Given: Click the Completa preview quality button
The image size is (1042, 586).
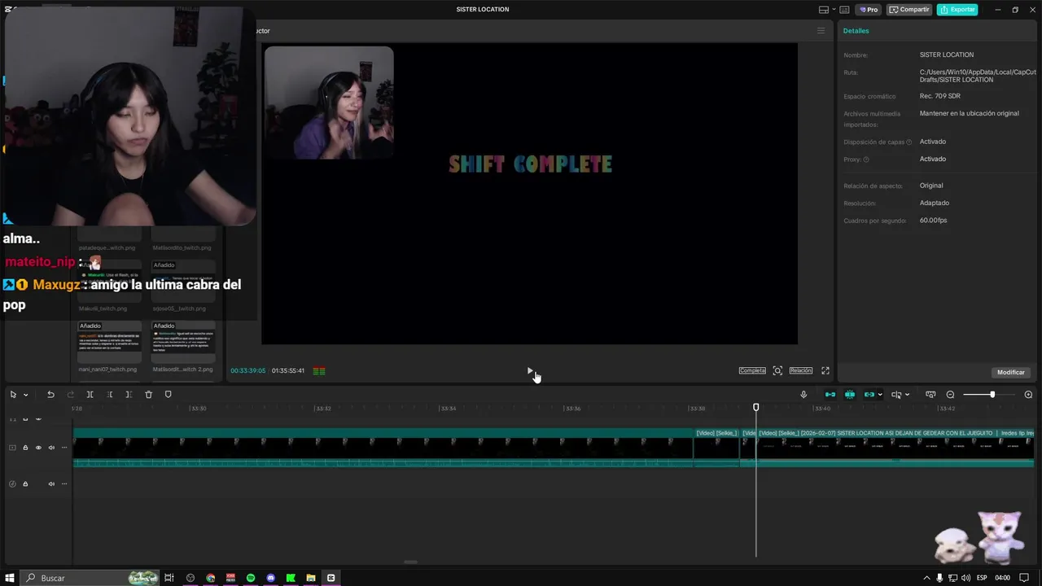Looking at the screenshot, I should (752, 370).
